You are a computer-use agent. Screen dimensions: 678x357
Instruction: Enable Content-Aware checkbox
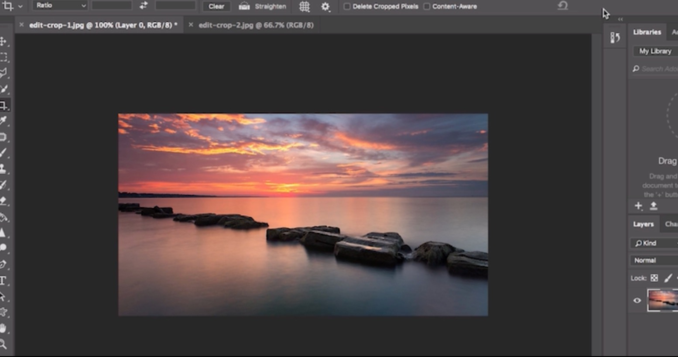pyautogui.click(x=427, y=7)
